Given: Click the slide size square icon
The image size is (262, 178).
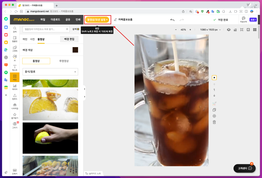Looking at the screenshot, I should click(248, 30).
